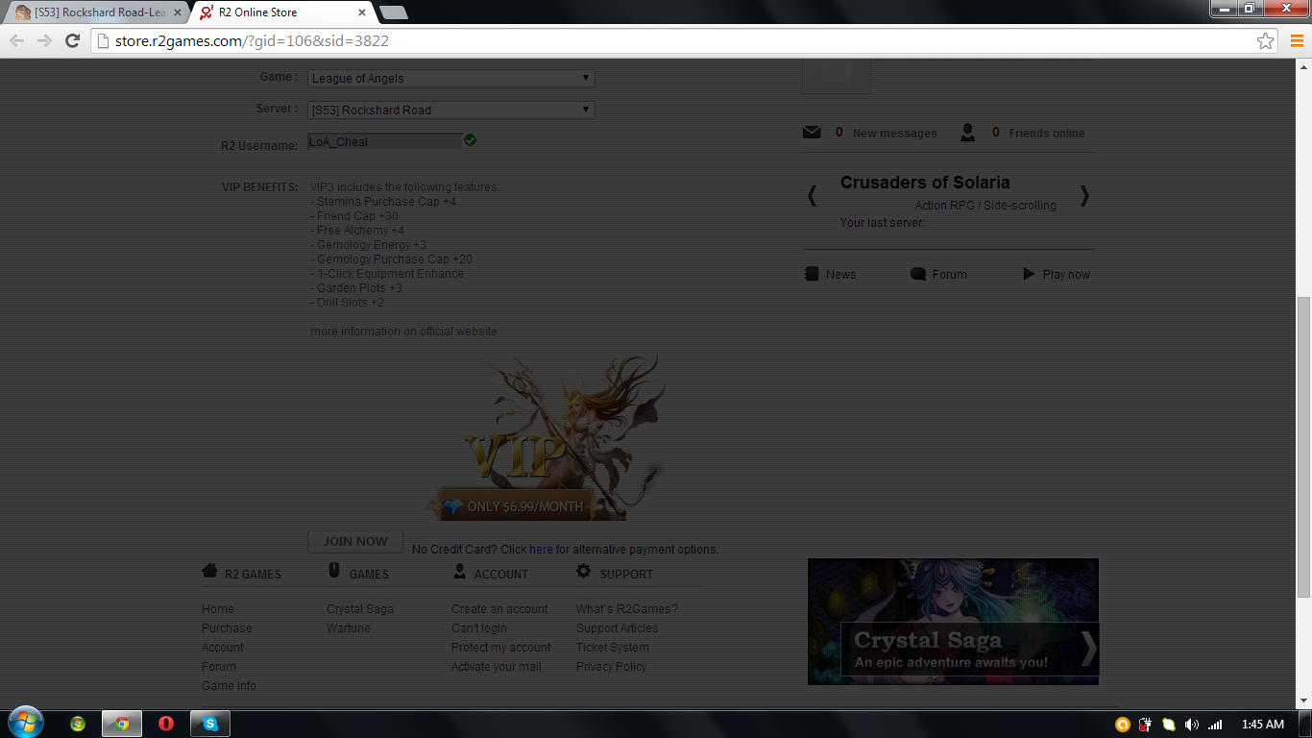Show previous game with left arrow

pos(812,196)
